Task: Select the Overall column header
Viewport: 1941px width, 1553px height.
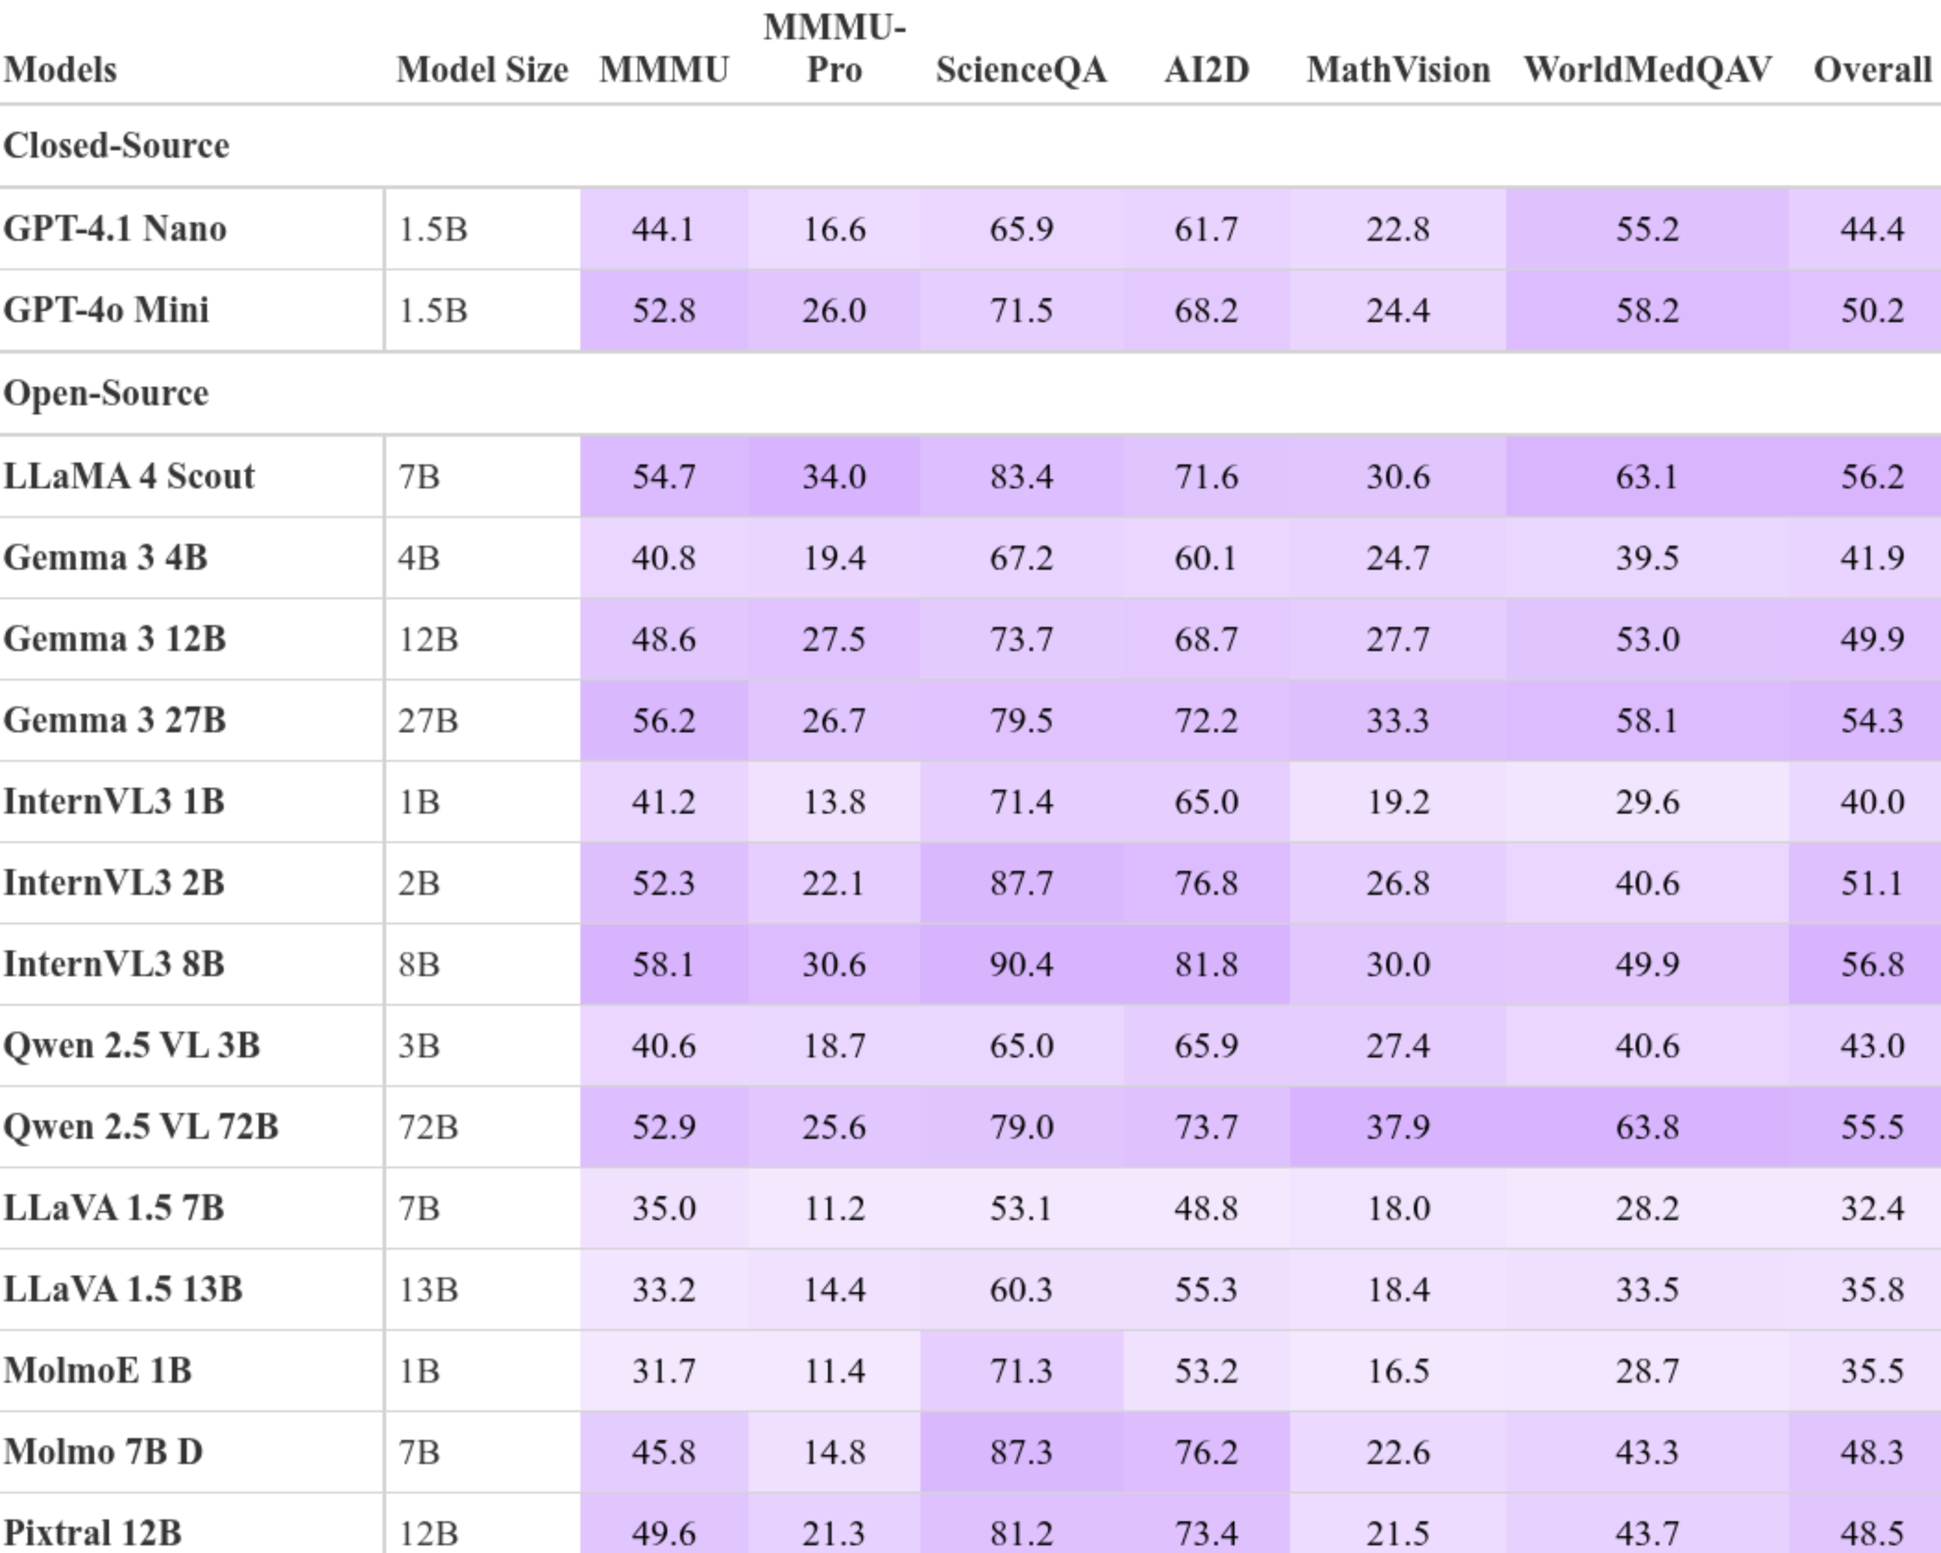Action: 1872,69
